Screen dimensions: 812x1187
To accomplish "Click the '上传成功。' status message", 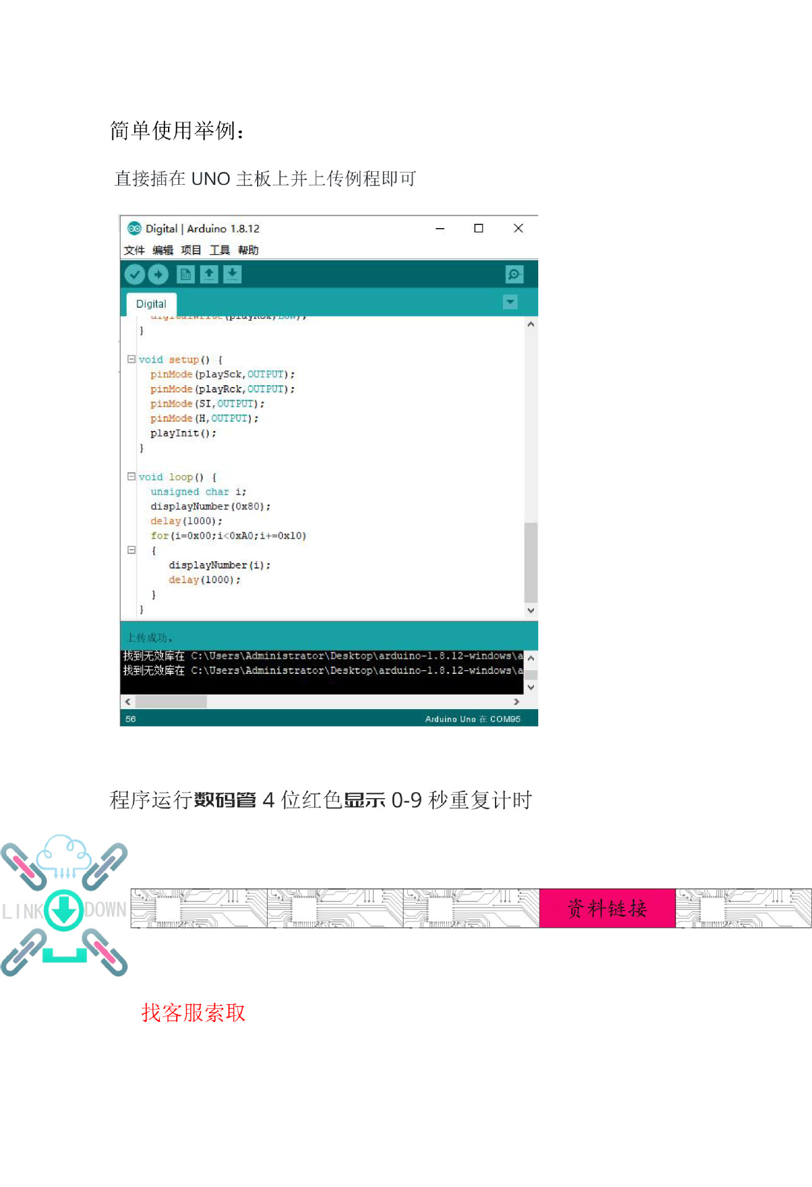I will tap(150, 637).
